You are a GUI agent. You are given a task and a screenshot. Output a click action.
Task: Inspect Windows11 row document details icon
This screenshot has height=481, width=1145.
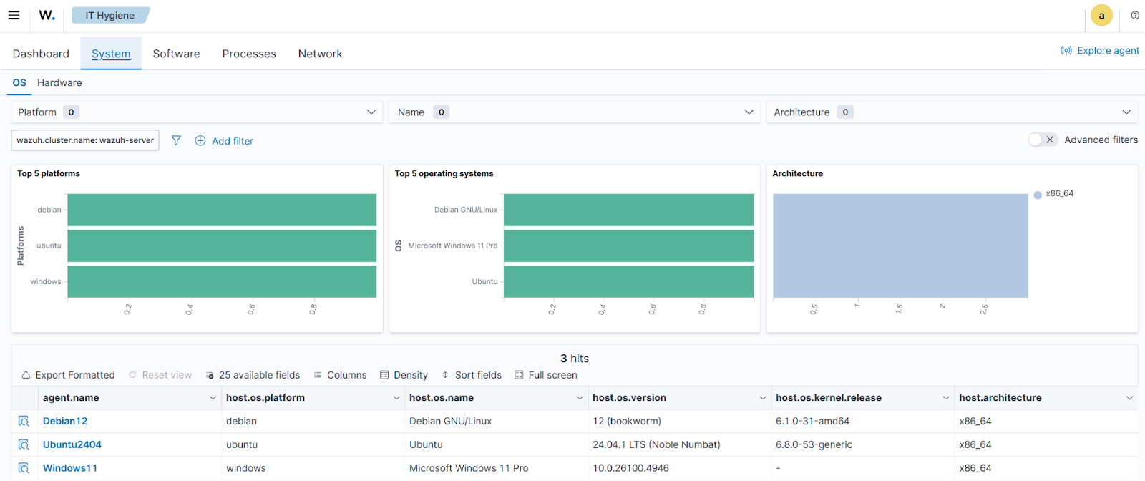[24, 468]
